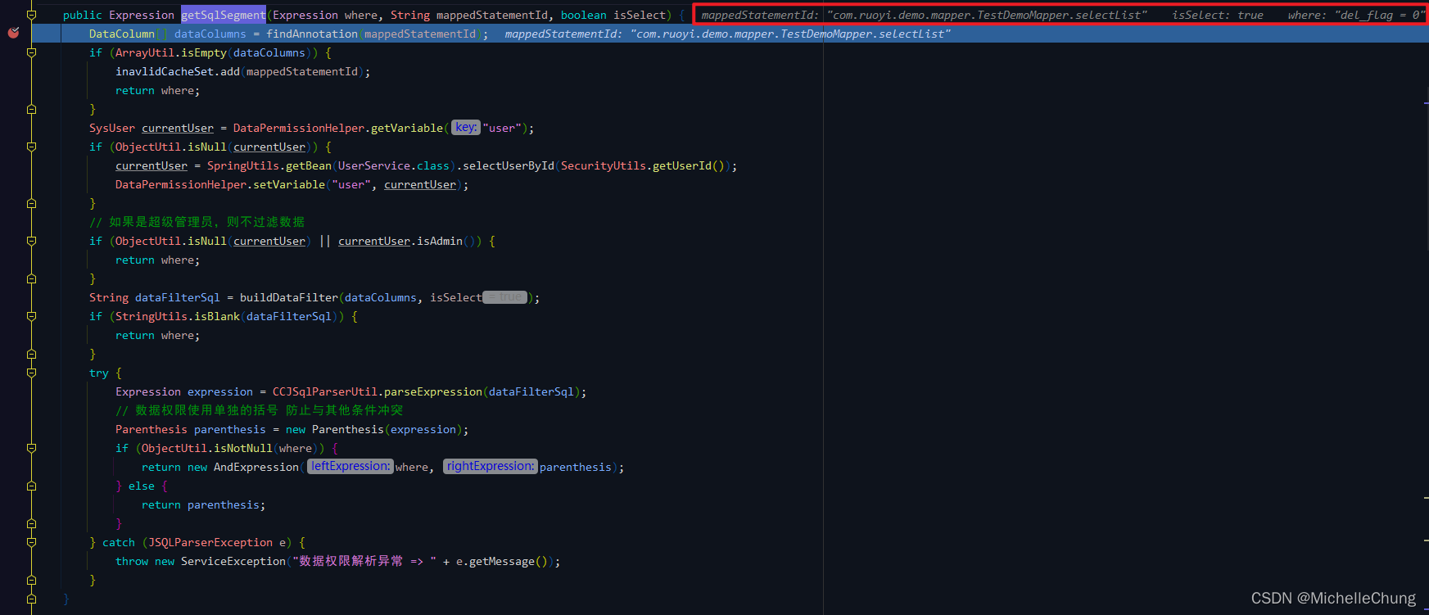
Task: Click the 'leftExpression:' parameter hint
Action: 350,467
